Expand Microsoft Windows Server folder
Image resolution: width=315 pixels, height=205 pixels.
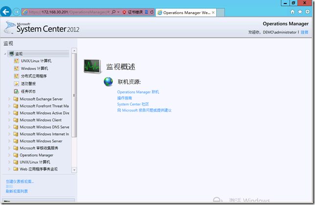[x=9, y=141]
